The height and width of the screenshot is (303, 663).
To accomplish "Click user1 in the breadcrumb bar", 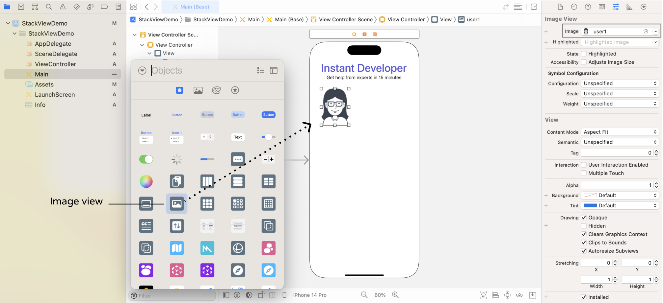I will tap(472, 19).
